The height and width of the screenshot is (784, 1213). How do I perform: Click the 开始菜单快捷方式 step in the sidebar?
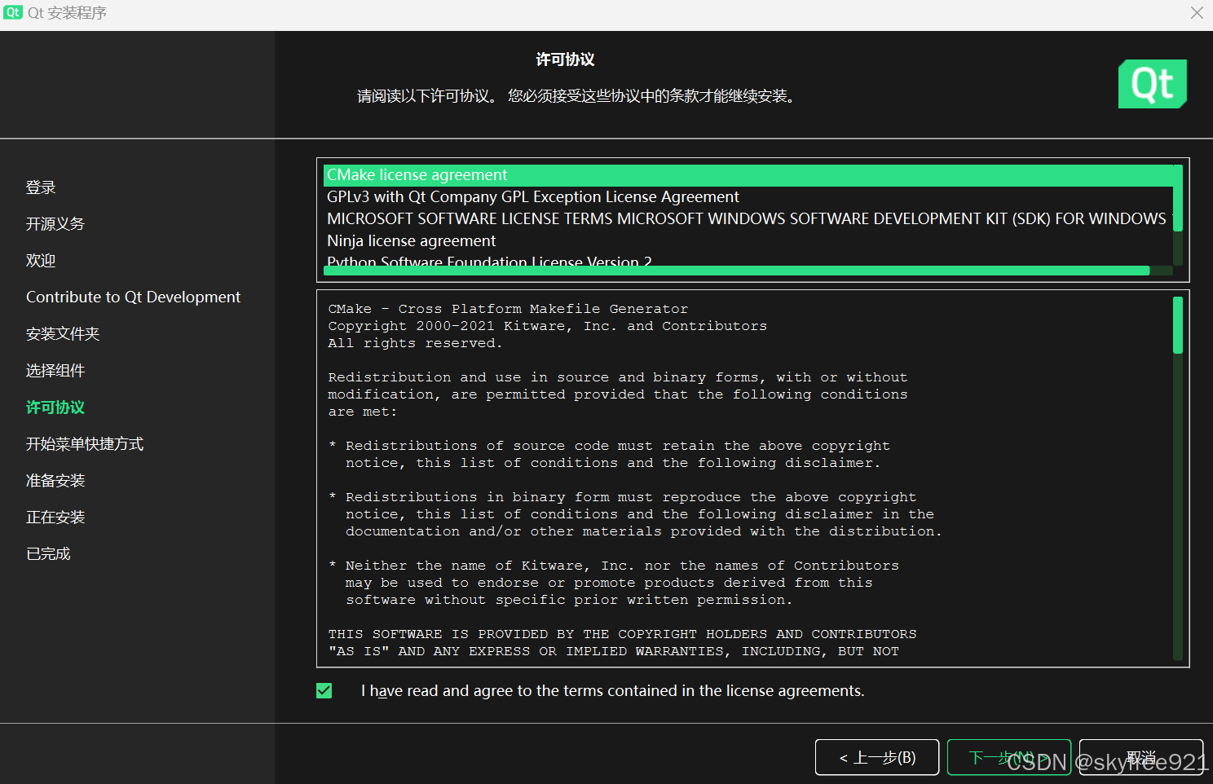tap(85, 444)
